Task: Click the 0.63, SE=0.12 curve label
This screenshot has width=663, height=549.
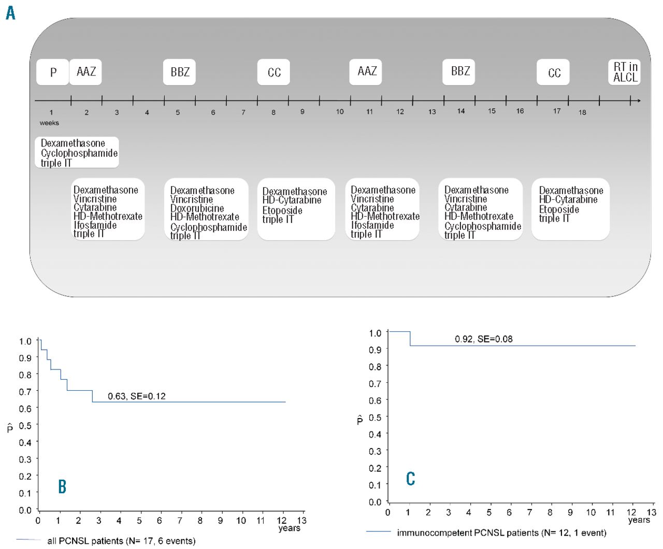Action: coord(137,396)
